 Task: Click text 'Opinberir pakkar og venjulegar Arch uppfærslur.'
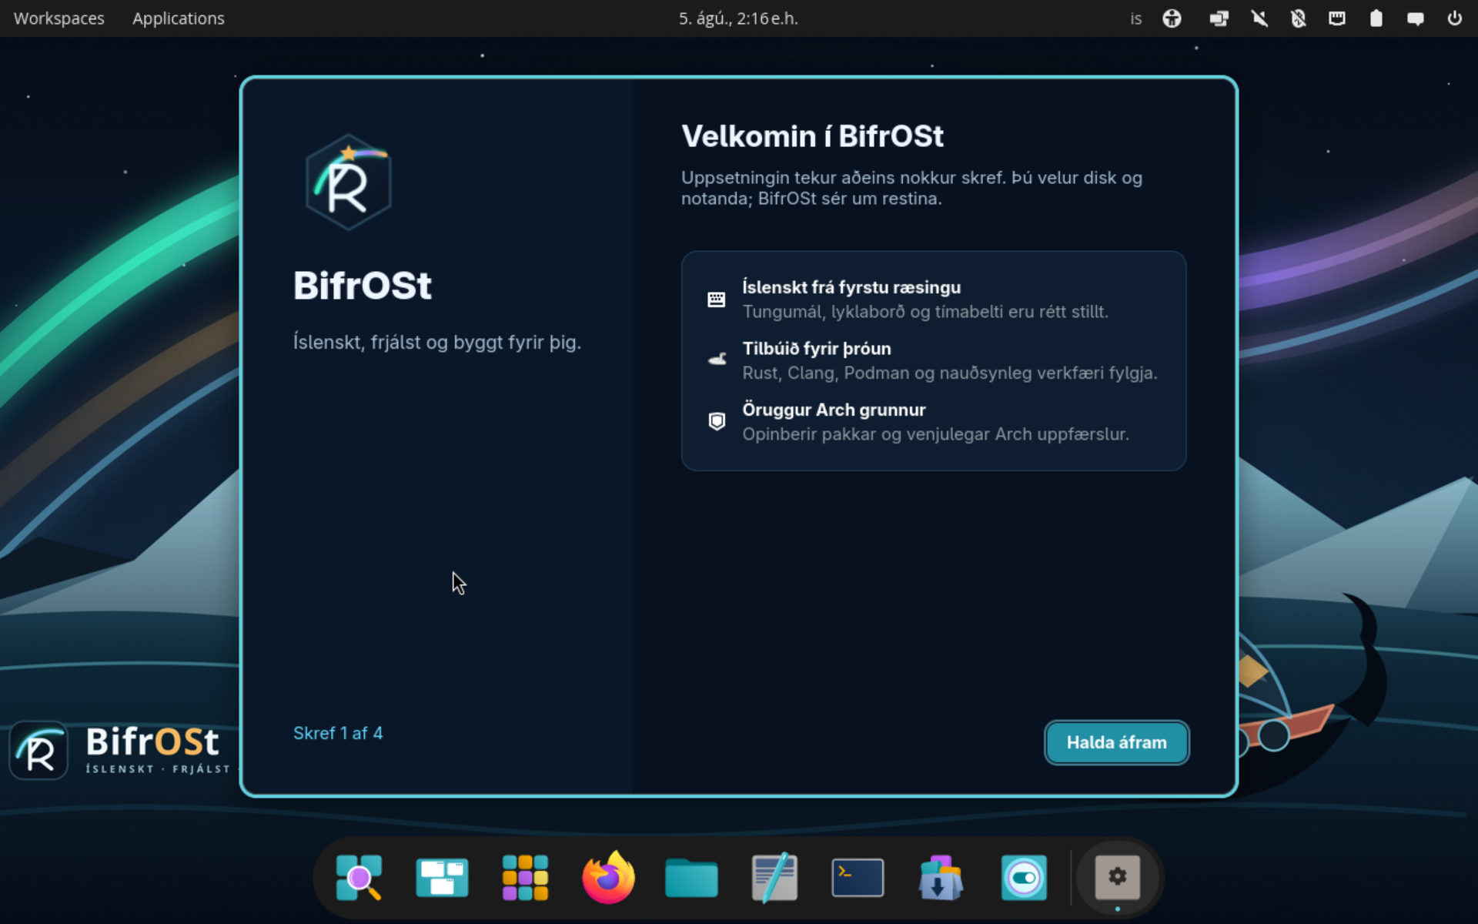pos(935,434)
